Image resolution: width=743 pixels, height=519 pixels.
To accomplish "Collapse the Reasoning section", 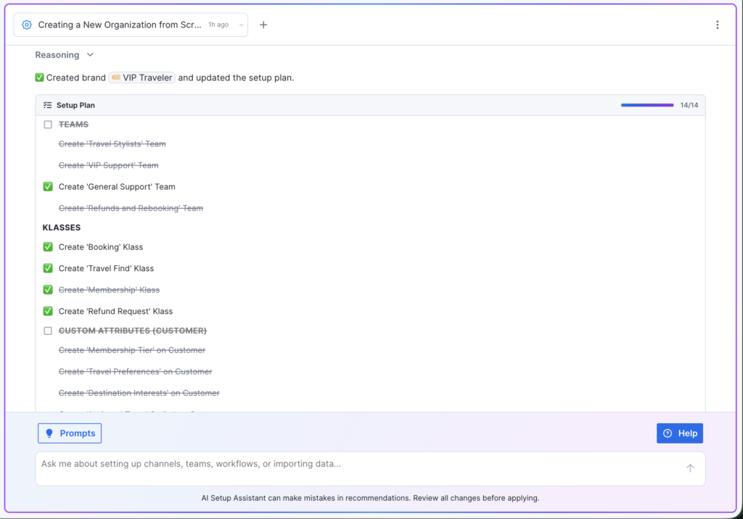I will [89, 54].
